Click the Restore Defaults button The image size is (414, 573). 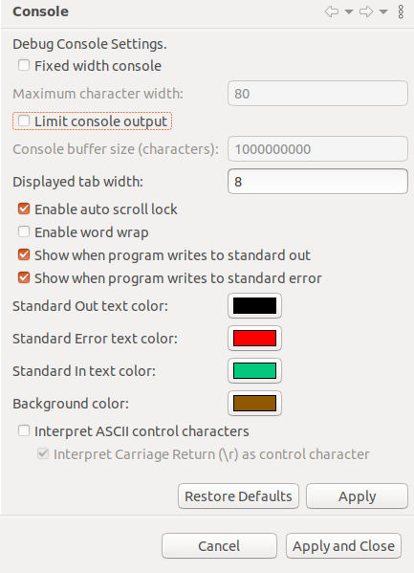click(238, 496)
